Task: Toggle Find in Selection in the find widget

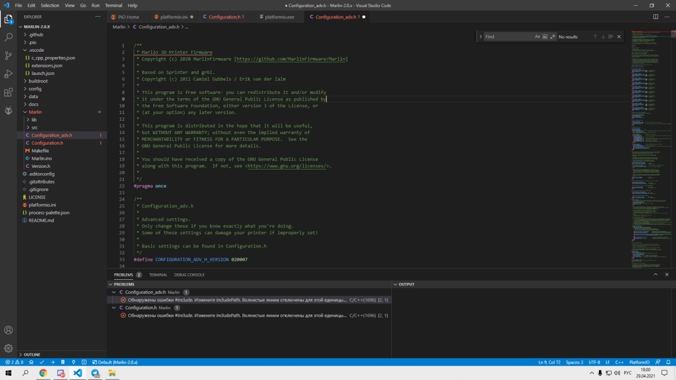Action: (611, 36)
